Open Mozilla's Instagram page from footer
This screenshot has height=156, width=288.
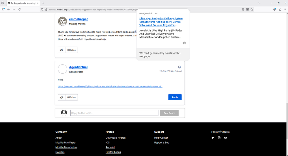pyautogui.click(x=219, y=138)
